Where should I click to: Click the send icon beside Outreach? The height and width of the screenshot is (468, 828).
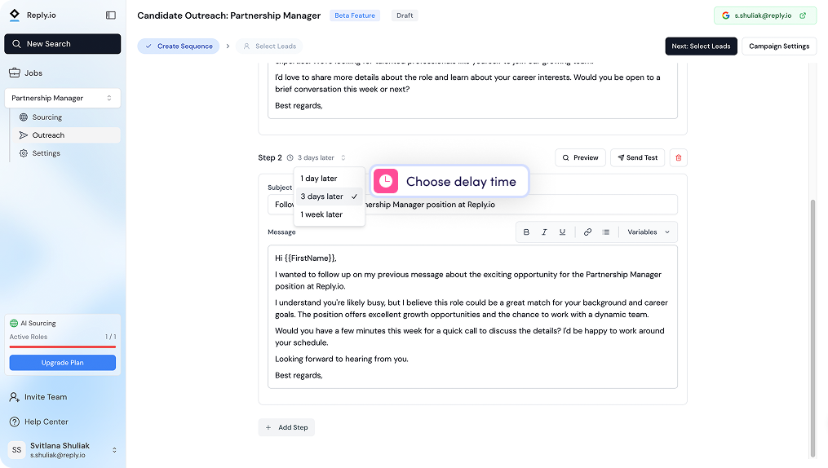23,135
